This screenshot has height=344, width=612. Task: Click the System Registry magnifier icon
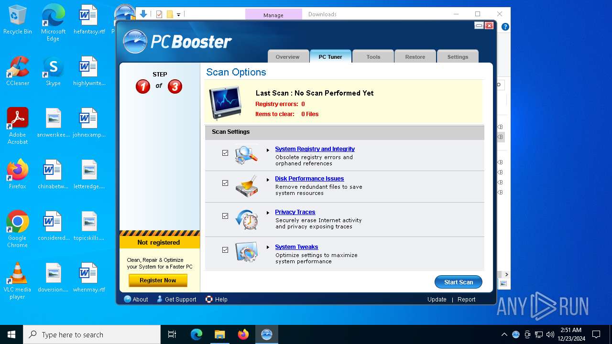tap(246, 155)
